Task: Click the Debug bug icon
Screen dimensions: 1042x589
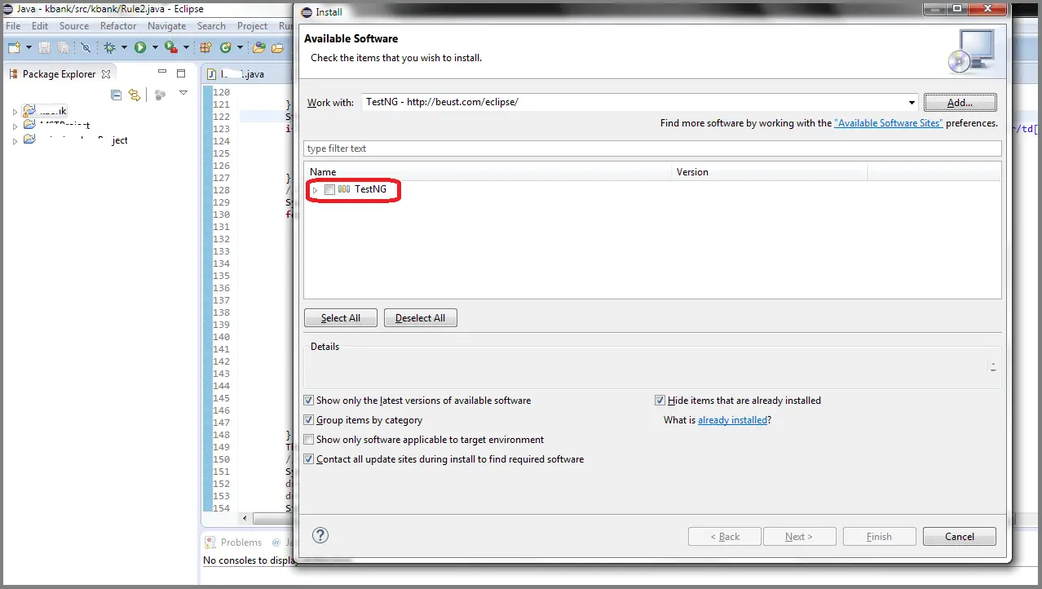Action: (110, 48)
